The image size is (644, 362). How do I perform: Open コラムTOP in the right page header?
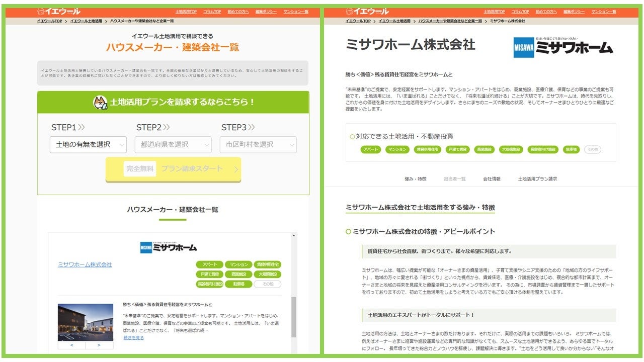pos(520,12)
